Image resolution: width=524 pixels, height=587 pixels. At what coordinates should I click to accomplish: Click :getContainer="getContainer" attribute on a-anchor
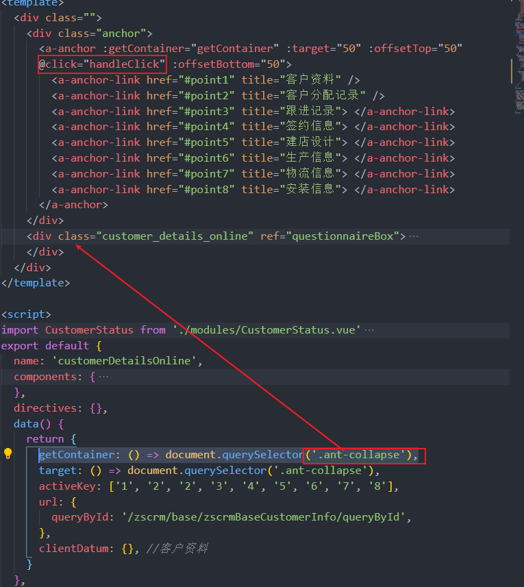[191, 49]
